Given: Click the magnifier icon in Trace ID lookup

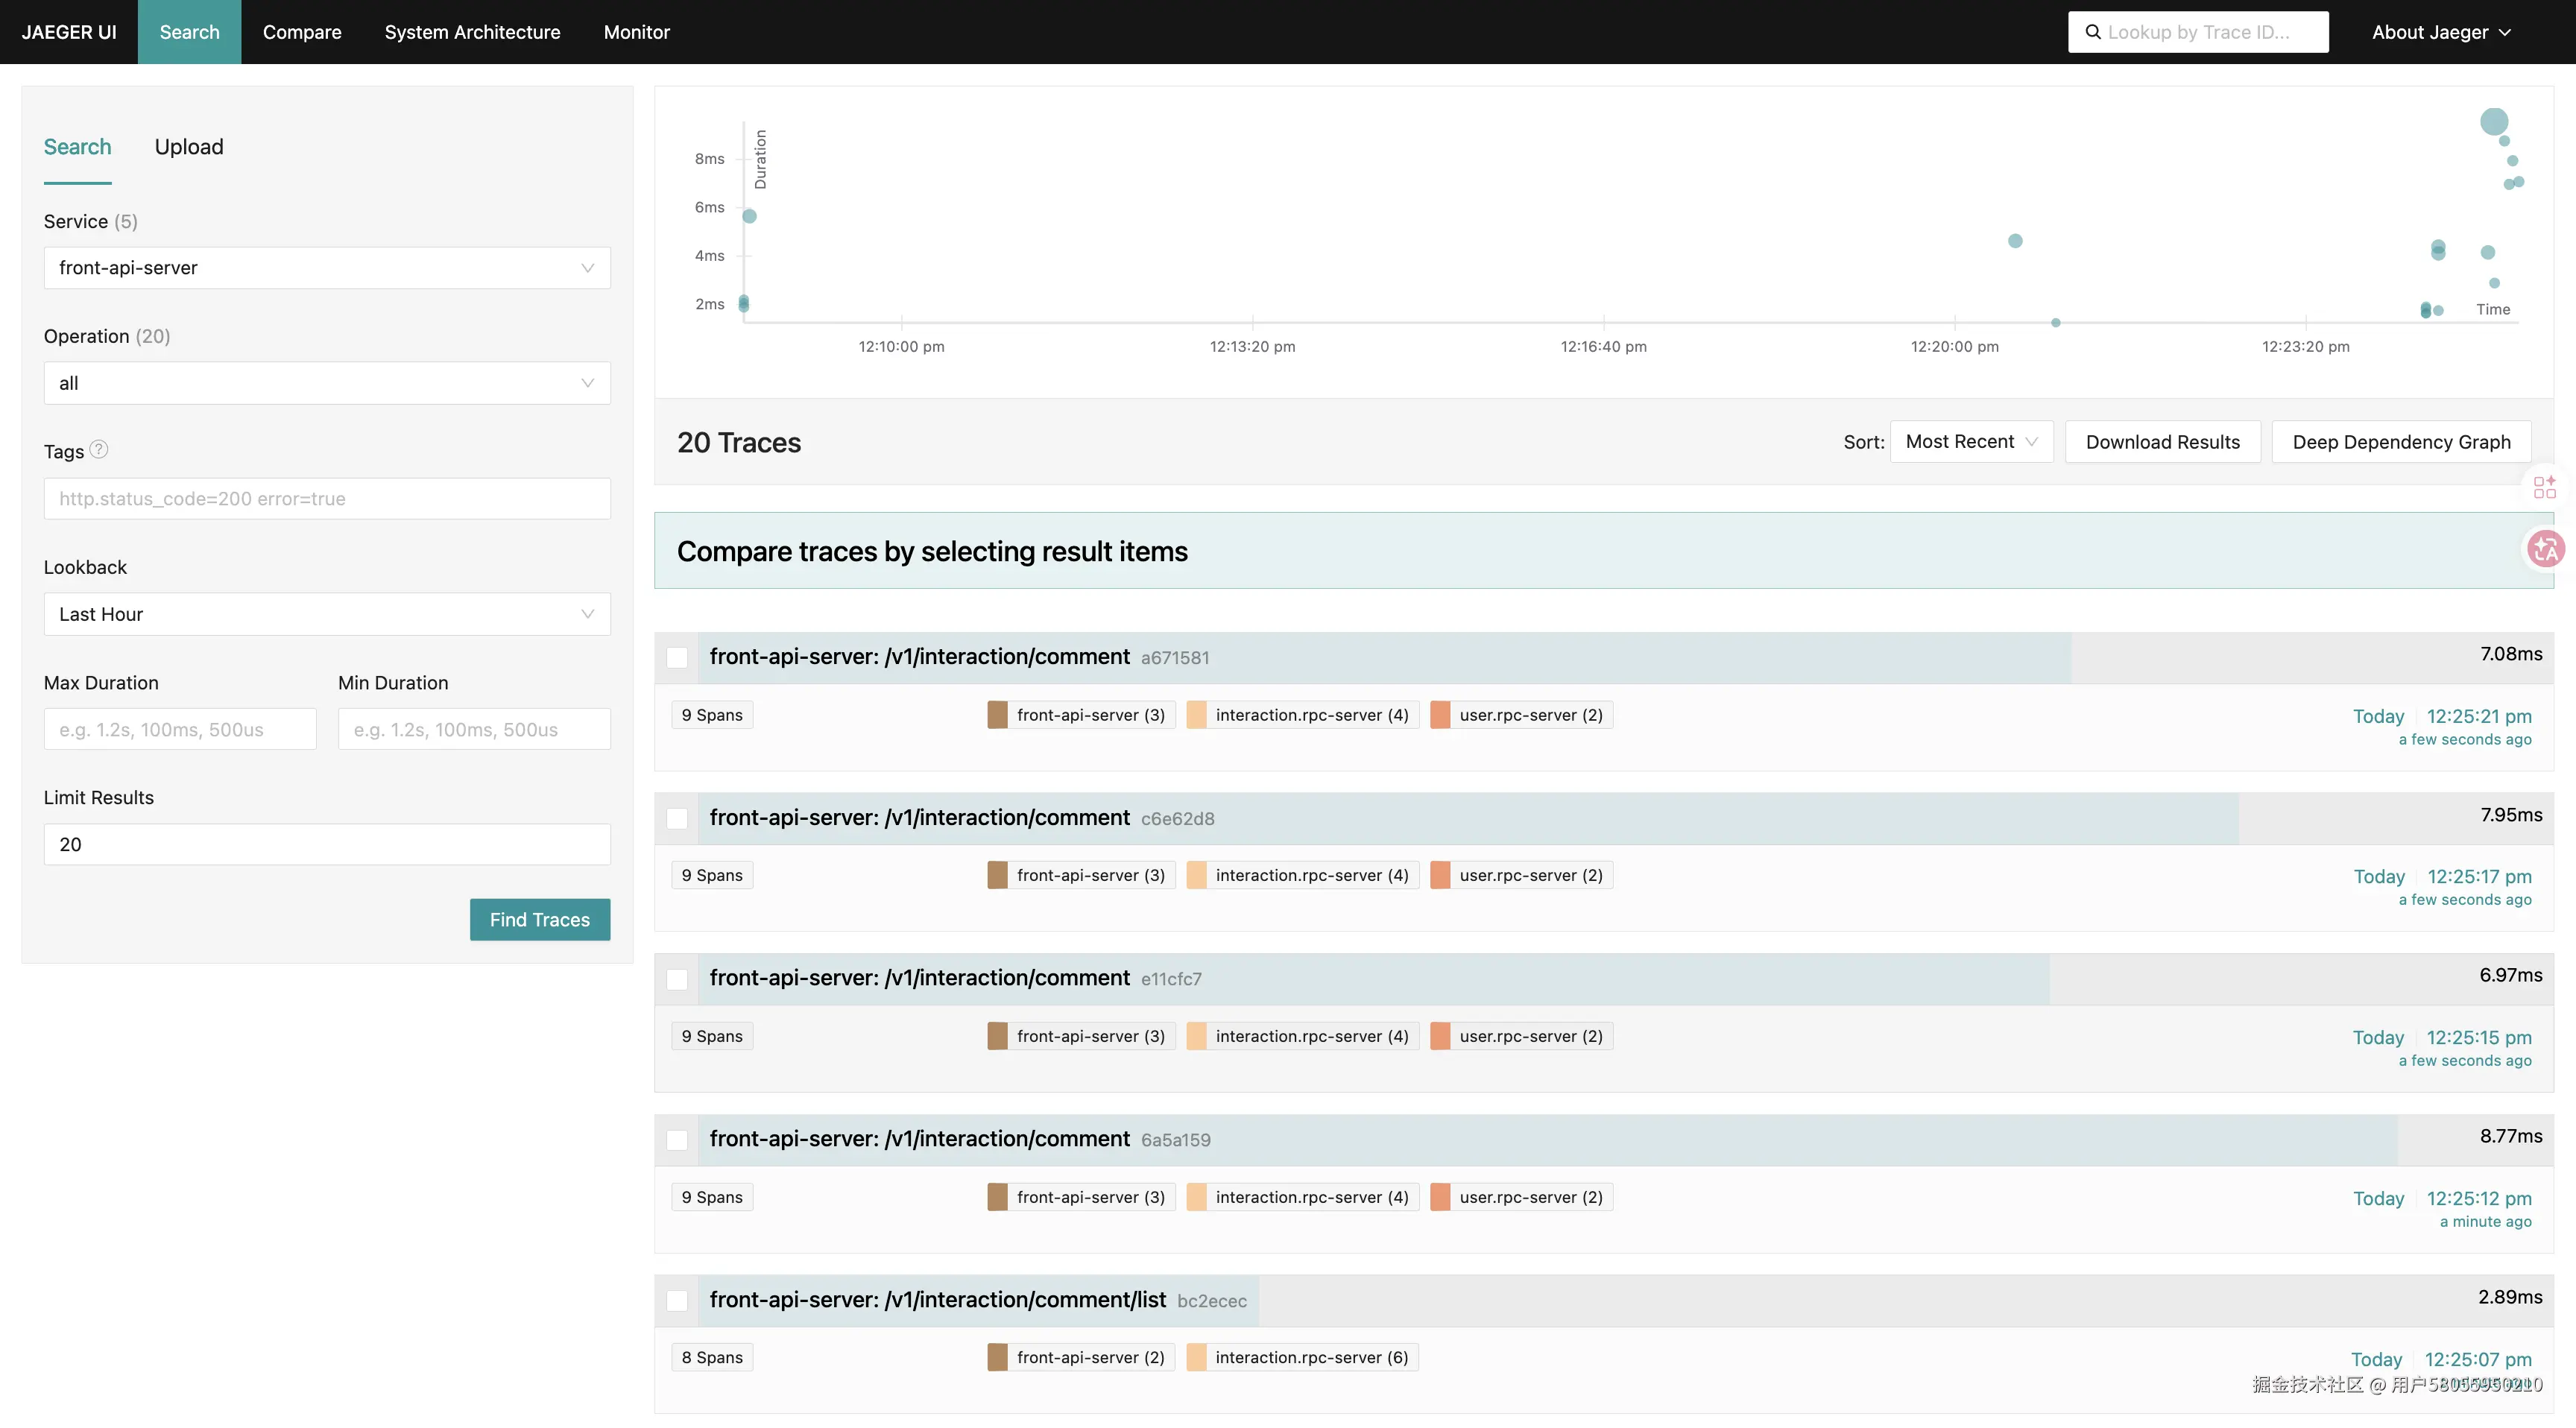Looking at the screenshot, I should pos(2092,32).
